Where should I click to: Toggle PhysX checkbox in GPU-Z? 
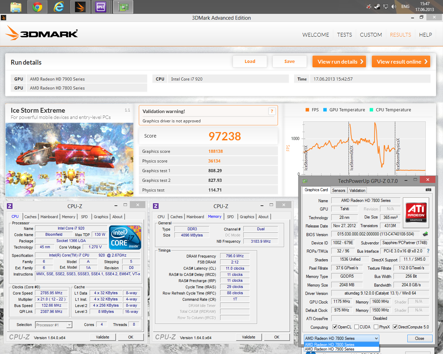click(376, 327)
